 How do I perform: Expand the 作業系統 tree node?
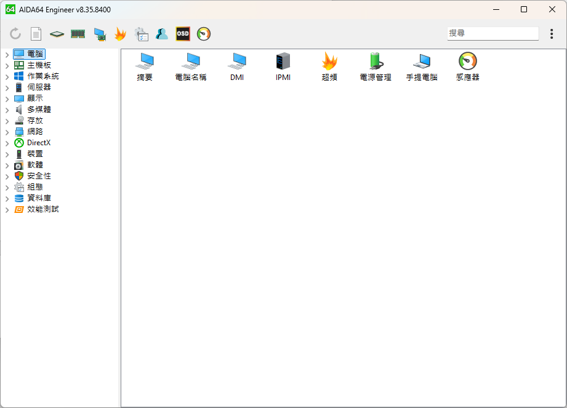(7, 76)
